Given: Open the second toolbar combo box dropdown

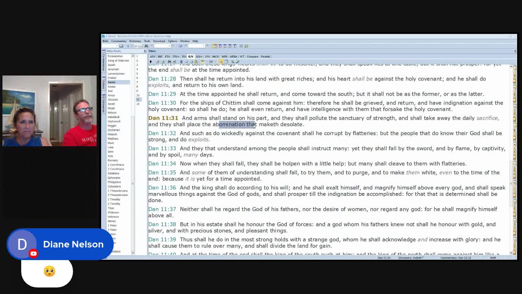Looking at the screenshot, I should point(169,46).
